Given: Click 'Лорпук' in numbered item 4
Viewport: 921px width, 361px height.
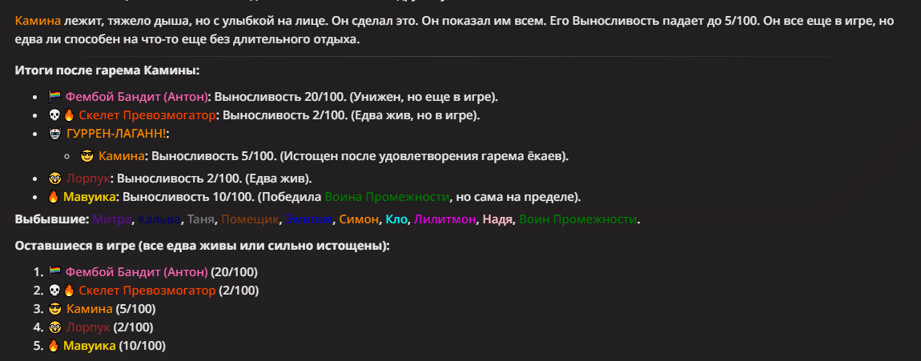Looking at the screenshot, I should point(88,327).
